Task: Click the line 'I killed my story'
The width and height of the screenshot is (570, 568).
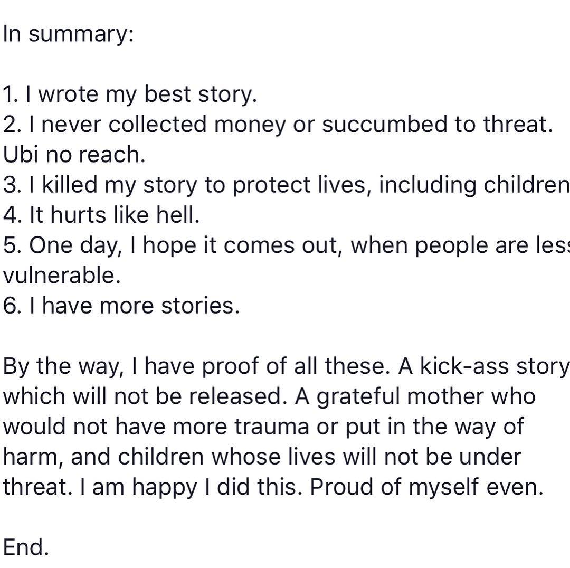Action: coord(287,185)
